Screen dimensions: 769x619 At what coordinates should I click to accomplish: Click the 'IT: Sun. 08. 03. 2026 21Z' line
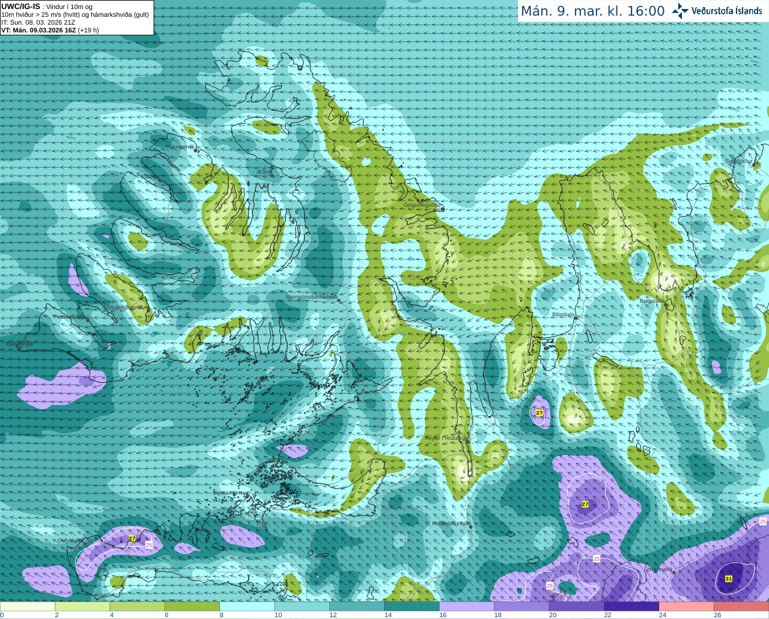(38, 22)
